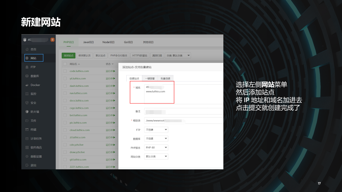342x192 pixels.
Task: Click the panel logo icon at top-left
Action: tap(25, 40)
